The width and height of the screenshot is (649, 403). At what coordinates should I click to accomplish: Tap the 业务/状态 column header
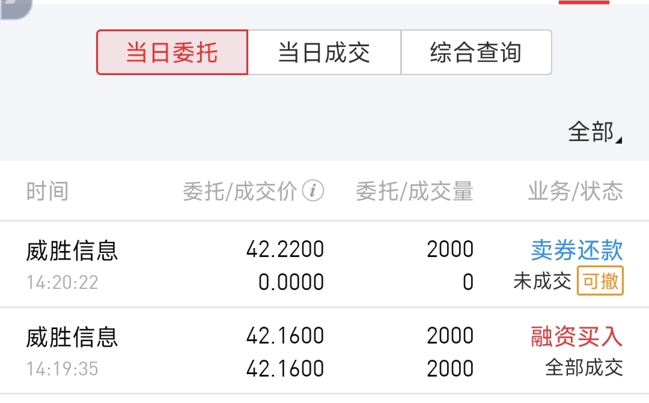[x=575, y=192]
